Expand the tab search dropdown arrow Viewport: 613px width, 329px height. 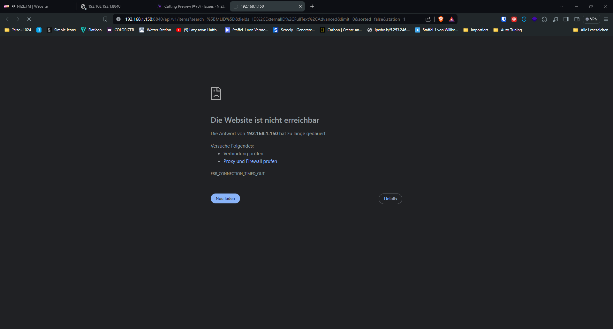pyautogui.click(x=561, y=6)
